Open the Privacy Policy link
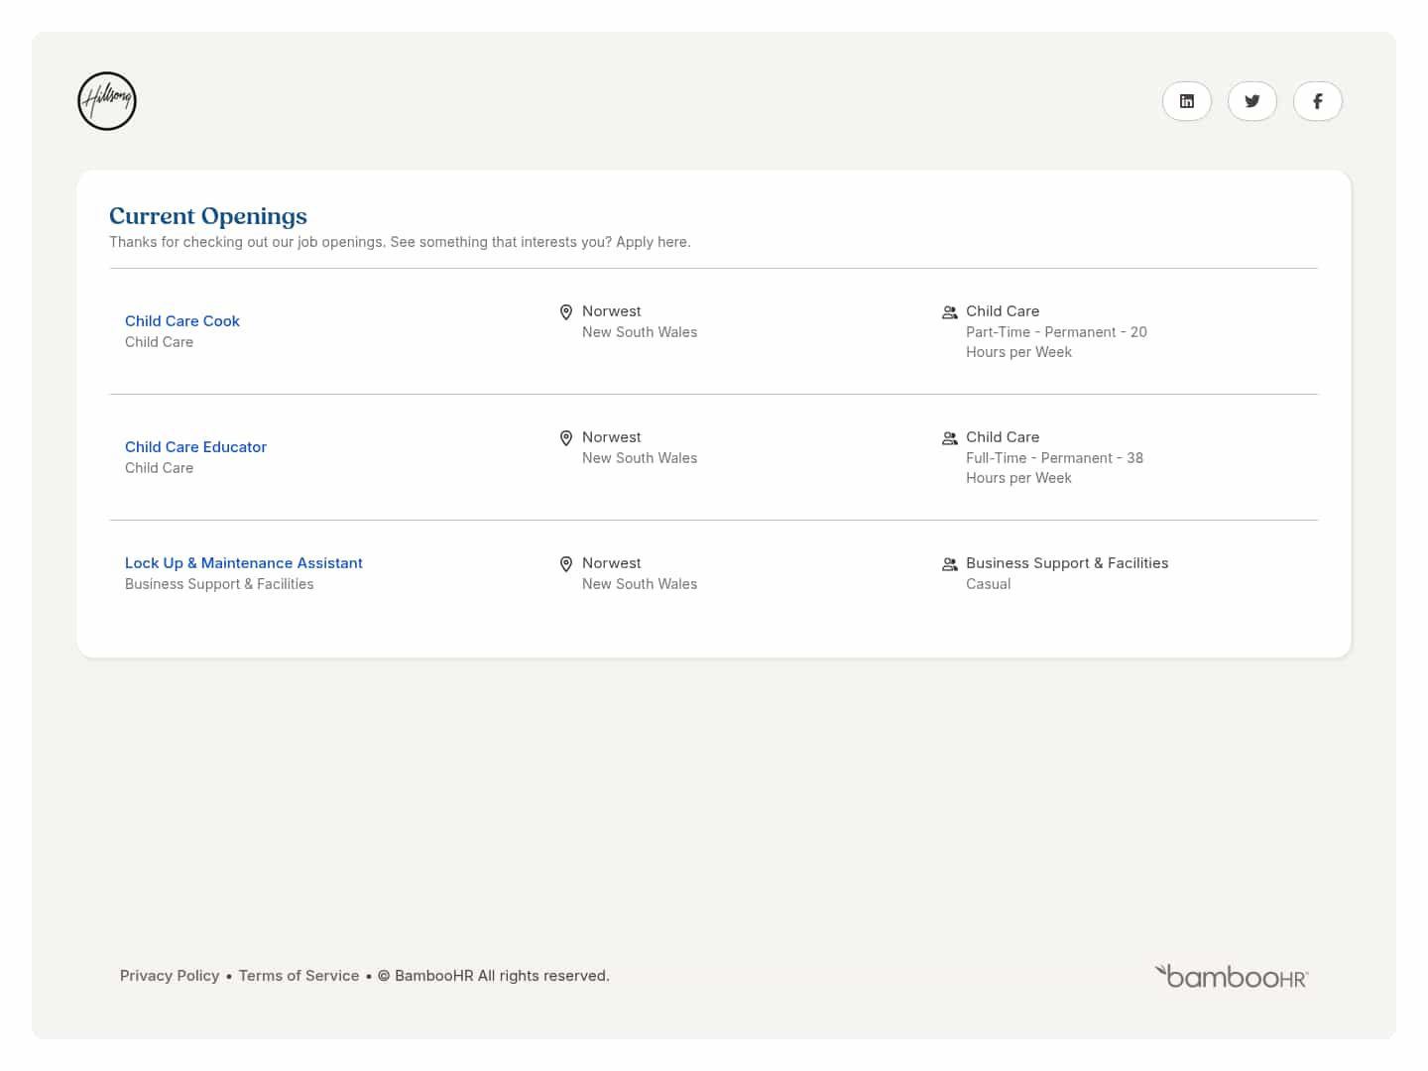The width and height of the screenshot is (1428, 1071). tap(170, 976)
